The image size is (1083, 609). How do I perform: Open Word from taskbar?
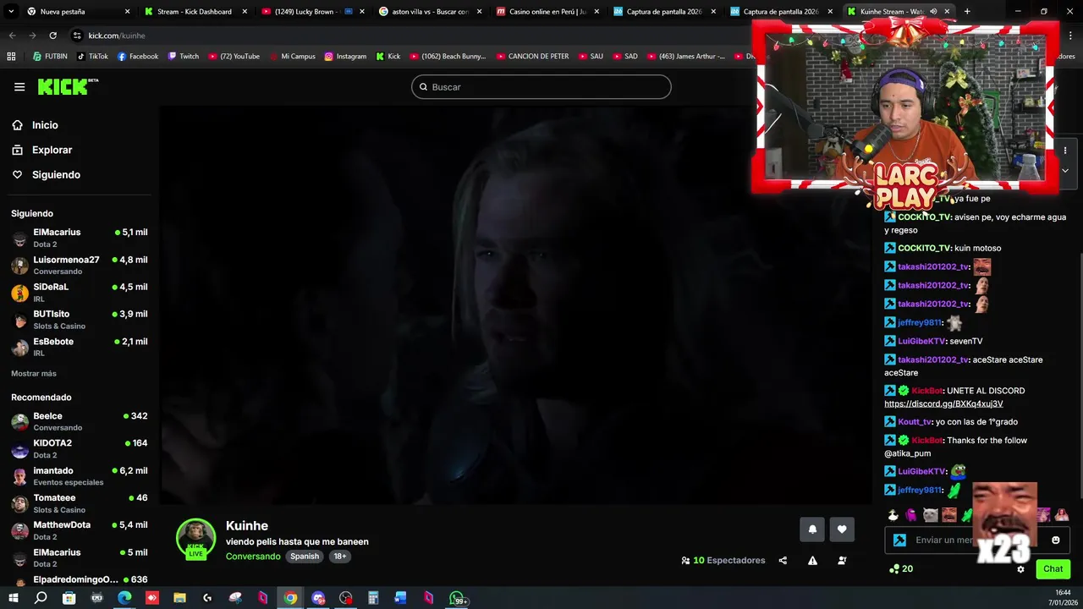coord(400,598)
